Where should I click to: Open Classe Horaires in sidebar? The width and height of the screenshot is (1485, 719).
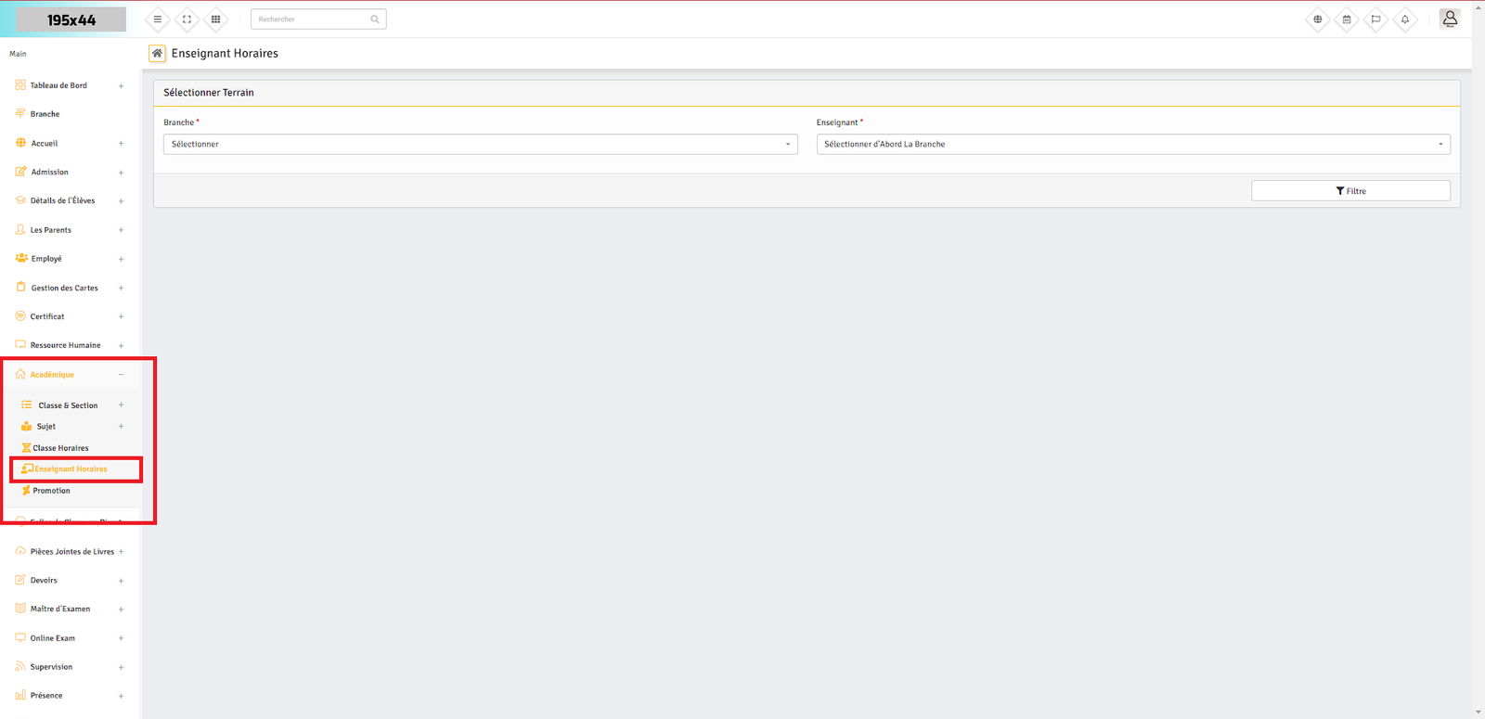tap(60, 448)
